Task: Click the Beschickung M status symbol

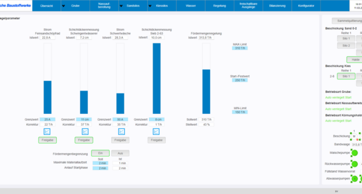Action: tap(354, 136)
